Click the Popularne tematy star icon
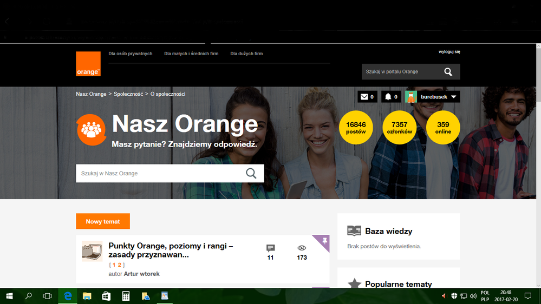541x304 pixels. pos(354,283)
